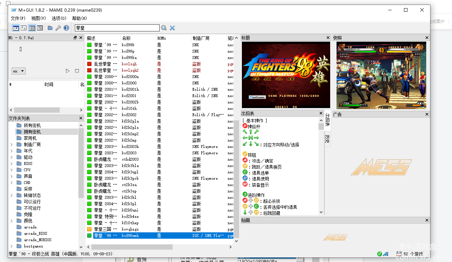Click the 拳皇 search text field
Viewport: 452px width, 262px height.
[x=117, y=28]
